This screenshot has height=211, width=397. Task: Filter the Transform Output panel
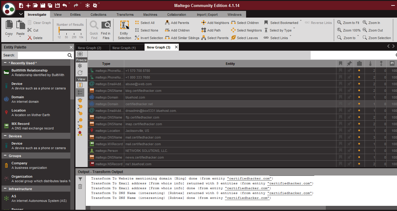pos(80,179)
